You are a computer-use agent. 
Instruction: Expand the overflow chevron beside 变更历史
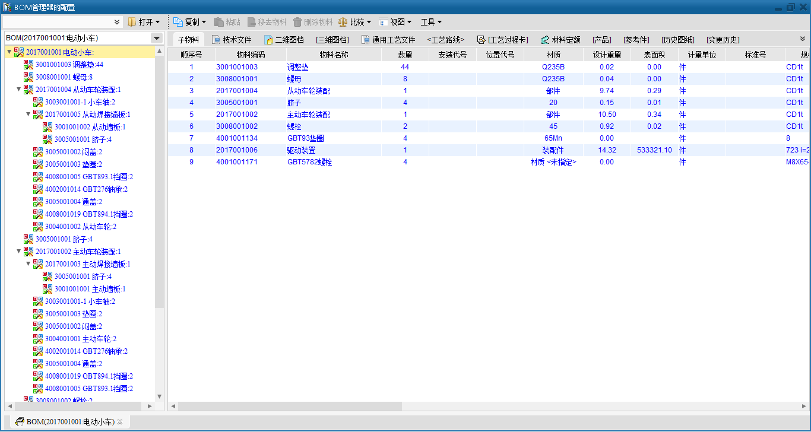(x=803, y=39)
